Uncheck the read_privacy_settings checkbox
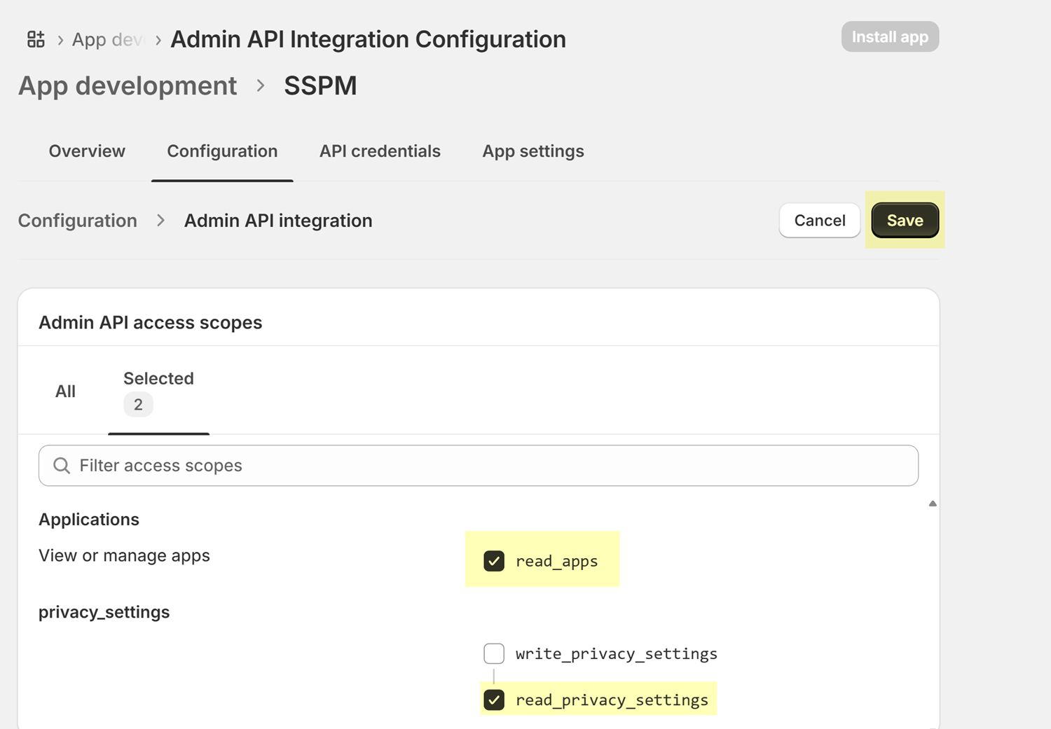 [x=494, y=700]
